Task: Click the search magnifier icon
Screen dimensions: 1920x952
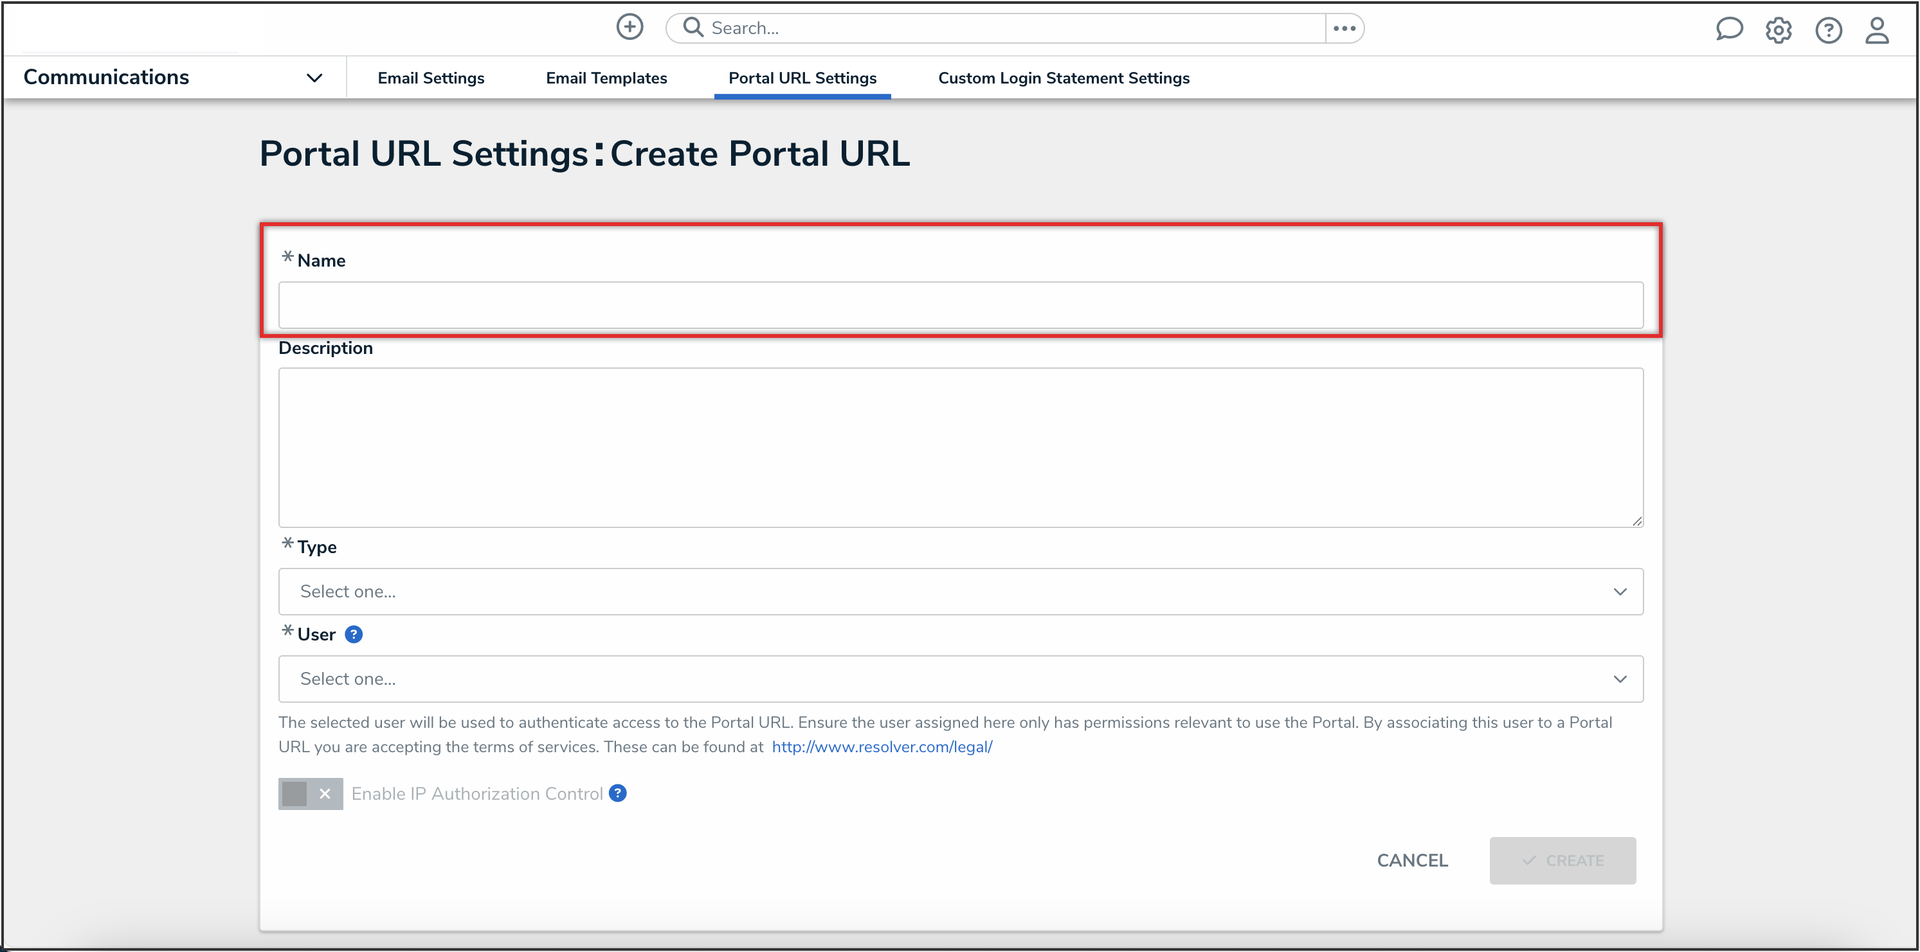Action: tap(693, 28)
